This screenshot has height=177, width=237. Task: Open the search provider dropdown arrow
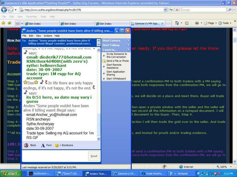[234, 10]
